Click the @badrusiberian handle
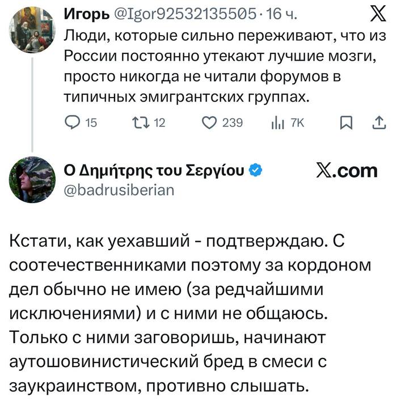Viewport: 397px width, 405px height. tap(116, 189)
